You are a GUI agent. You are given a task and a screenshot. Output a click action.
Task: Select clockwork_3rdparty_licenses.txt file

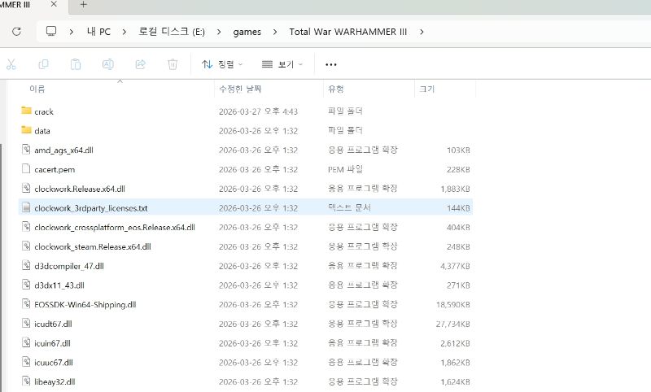tap(90, 208)
